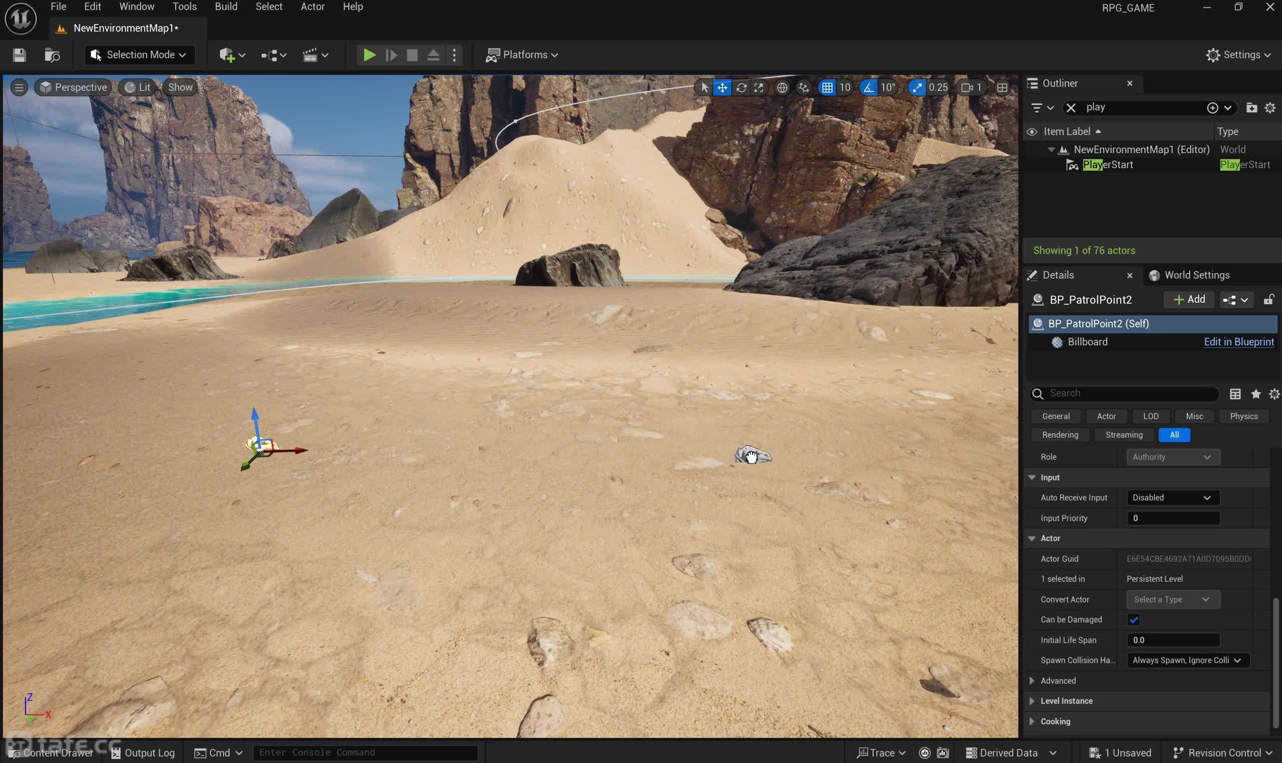Activate the Select objects cursor tool

(x=705, y=88)
